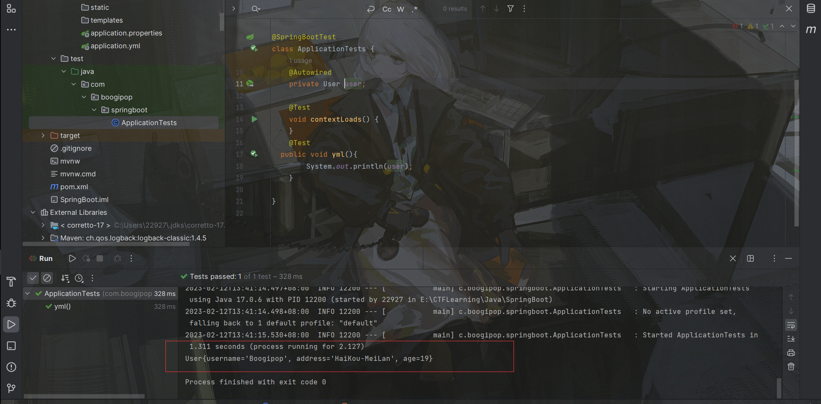Toggle show passed tests

33,278
